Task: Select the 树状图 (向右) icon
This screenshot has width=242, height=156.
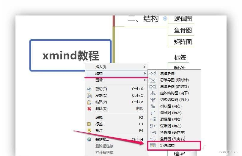Action: 153,106
